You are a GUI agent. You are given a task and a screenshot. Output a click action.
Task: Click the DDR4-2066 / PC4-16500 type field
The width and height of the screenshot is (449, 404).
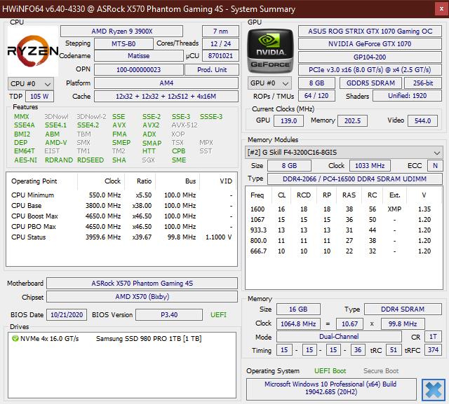[355, 179]
